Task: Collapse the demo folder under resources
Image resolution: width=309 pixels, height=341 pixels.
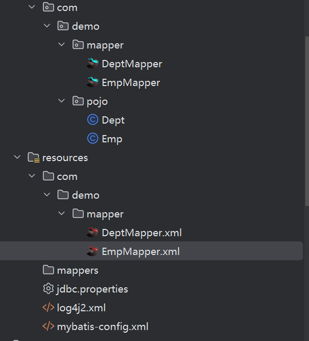Action: 47,194
